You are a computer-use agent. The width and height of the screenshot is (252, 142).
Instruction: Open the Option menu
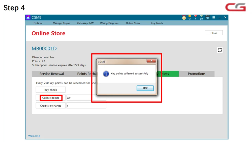tap(38, 23)
